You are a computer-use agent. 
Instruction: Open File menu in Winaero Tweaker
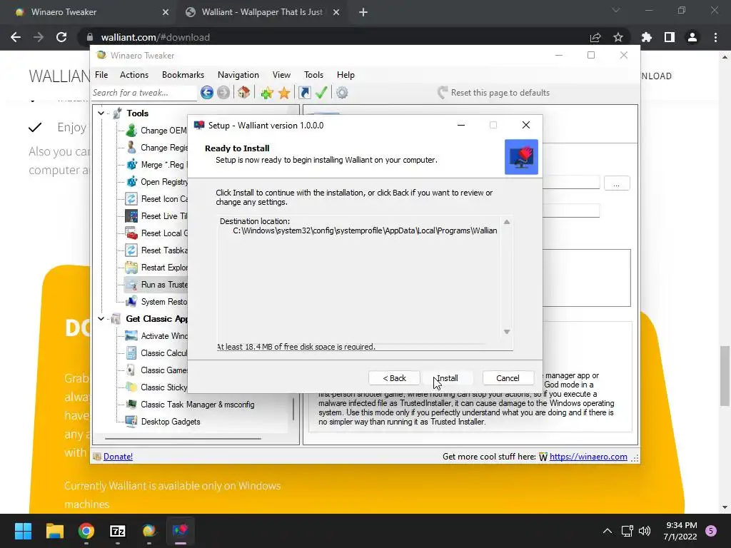click(101, 74)
